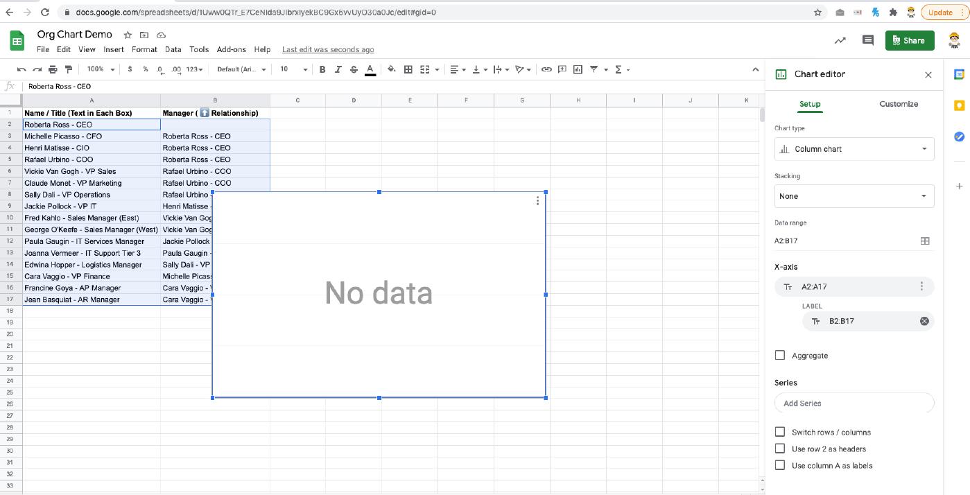Open the Add-ons menu

coord(231,49)
